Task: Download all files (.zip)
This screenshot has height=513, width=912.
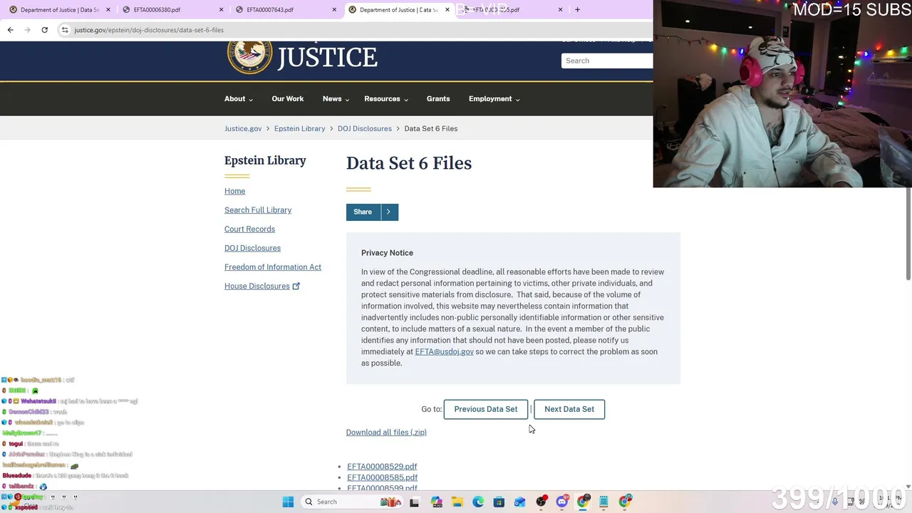Action: [x=386, y=432]
